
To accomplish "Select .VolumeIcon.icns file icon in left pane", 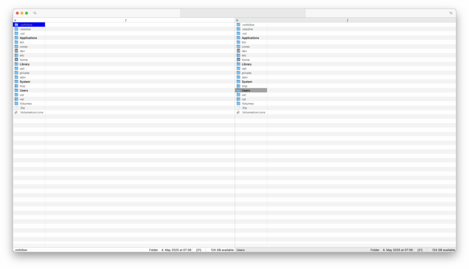I will coord(16,112).
